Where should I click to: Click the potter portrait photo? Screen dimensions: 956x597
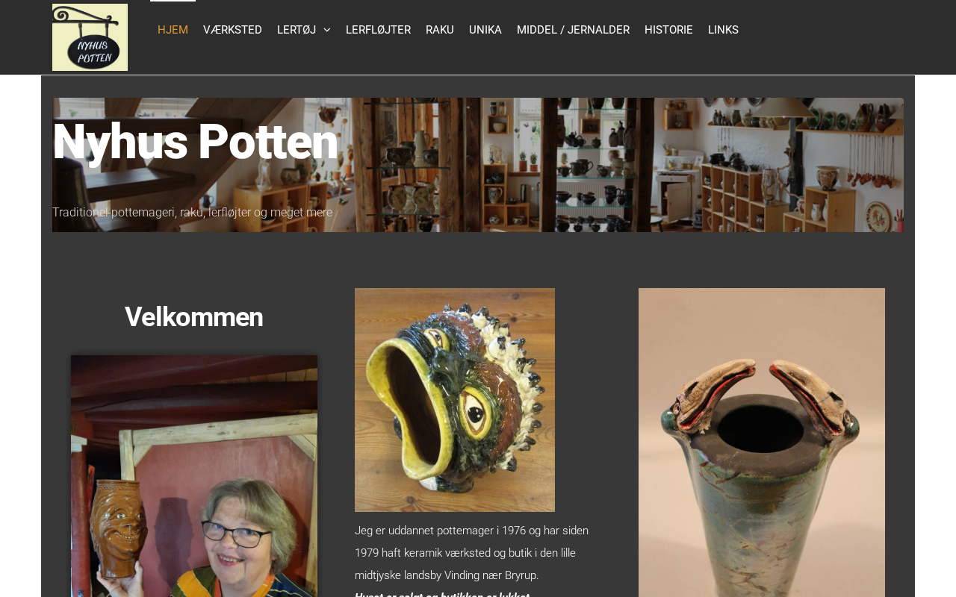(x=194, y=476)
